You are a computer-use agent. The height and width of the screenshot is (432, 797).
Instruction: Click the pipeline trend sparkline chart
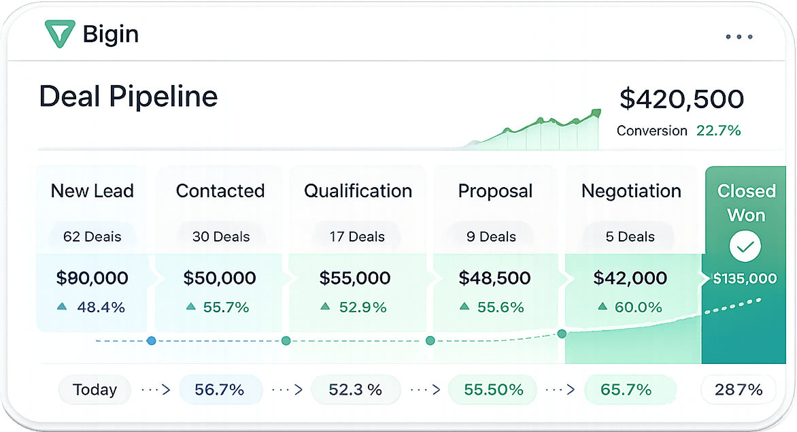(531, 129)
